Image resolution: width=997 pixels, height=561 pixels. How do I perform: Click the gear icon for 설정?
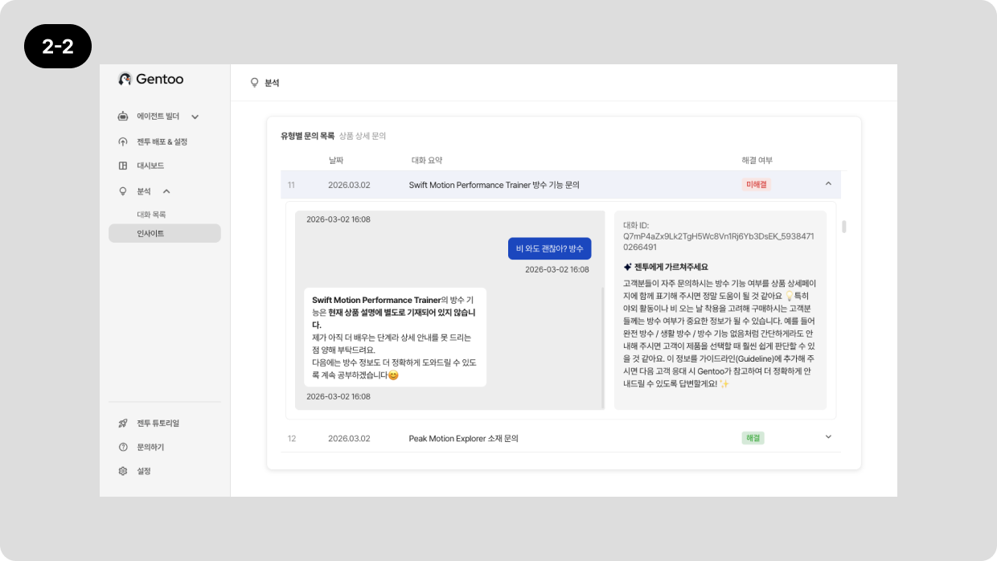pos(123,471)
